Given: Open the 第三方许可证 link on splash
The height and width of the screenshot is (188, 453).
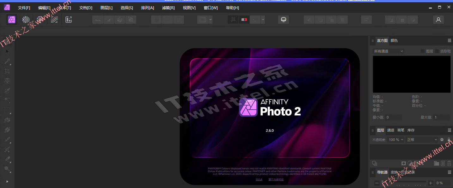Looking at the screenshot, I should tap(276, 179).
